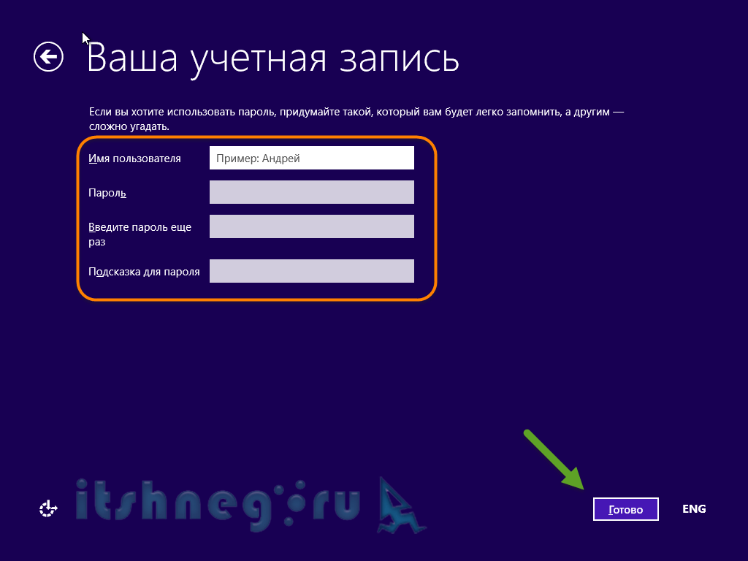The image size is (748, 561).
Task: Click the back arrow icon
Action: pyautogui.click(x=48, y=57)
